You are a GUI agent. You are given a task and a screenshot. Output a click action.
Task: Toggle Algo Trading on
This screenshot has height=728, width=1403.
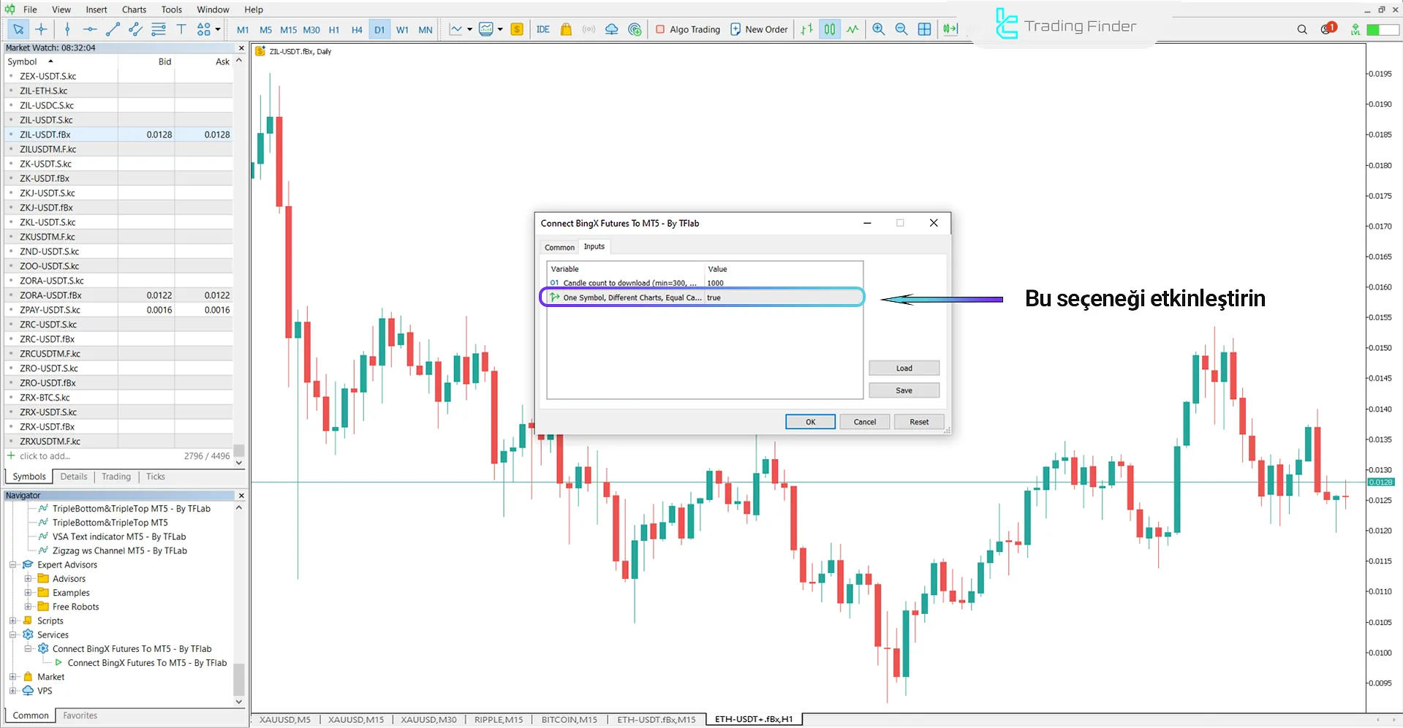coord(688,29)
